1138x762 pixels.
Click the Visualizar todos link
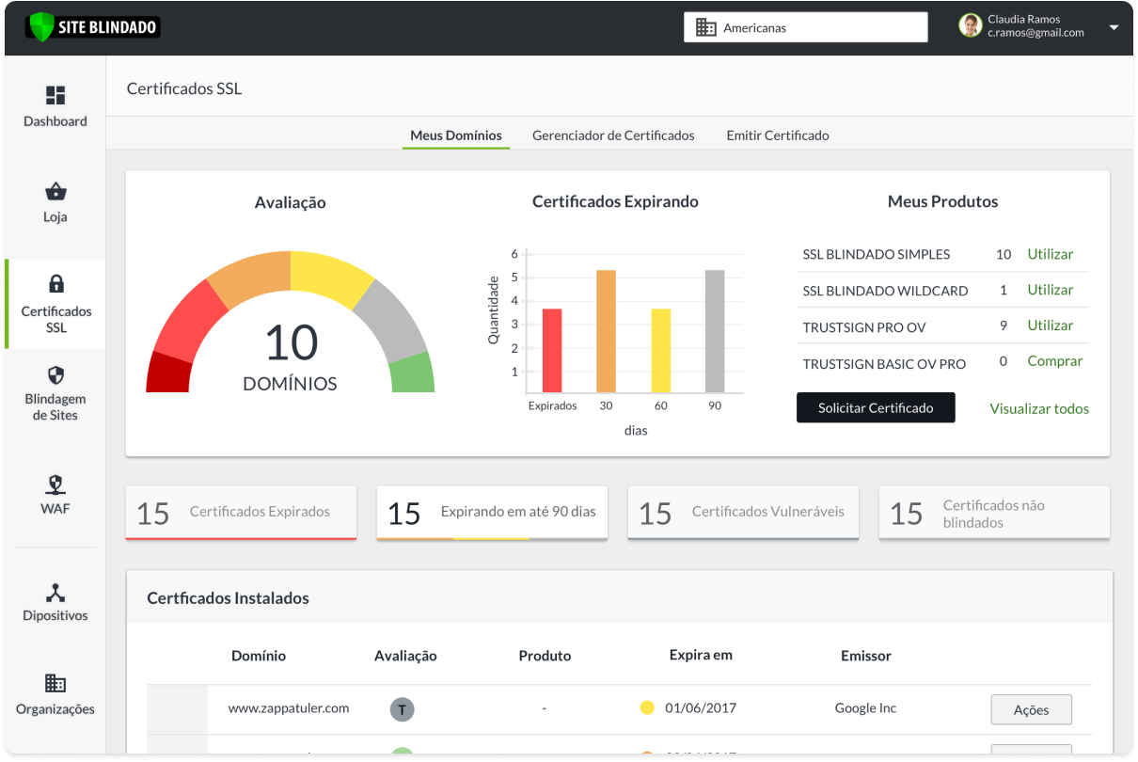(x=1039, y=408)
